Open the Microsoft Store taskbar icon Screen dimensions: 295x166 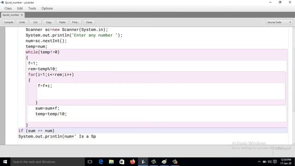122,162
